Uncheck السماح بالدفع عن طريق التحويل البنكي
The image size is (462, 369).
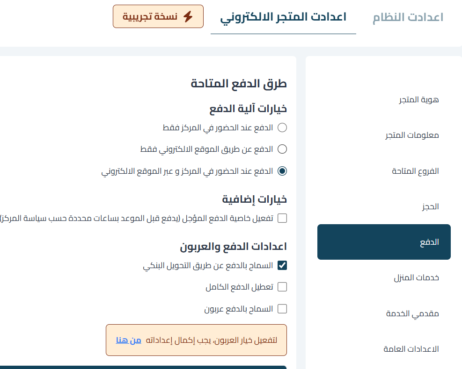click(x=282, y=265)
